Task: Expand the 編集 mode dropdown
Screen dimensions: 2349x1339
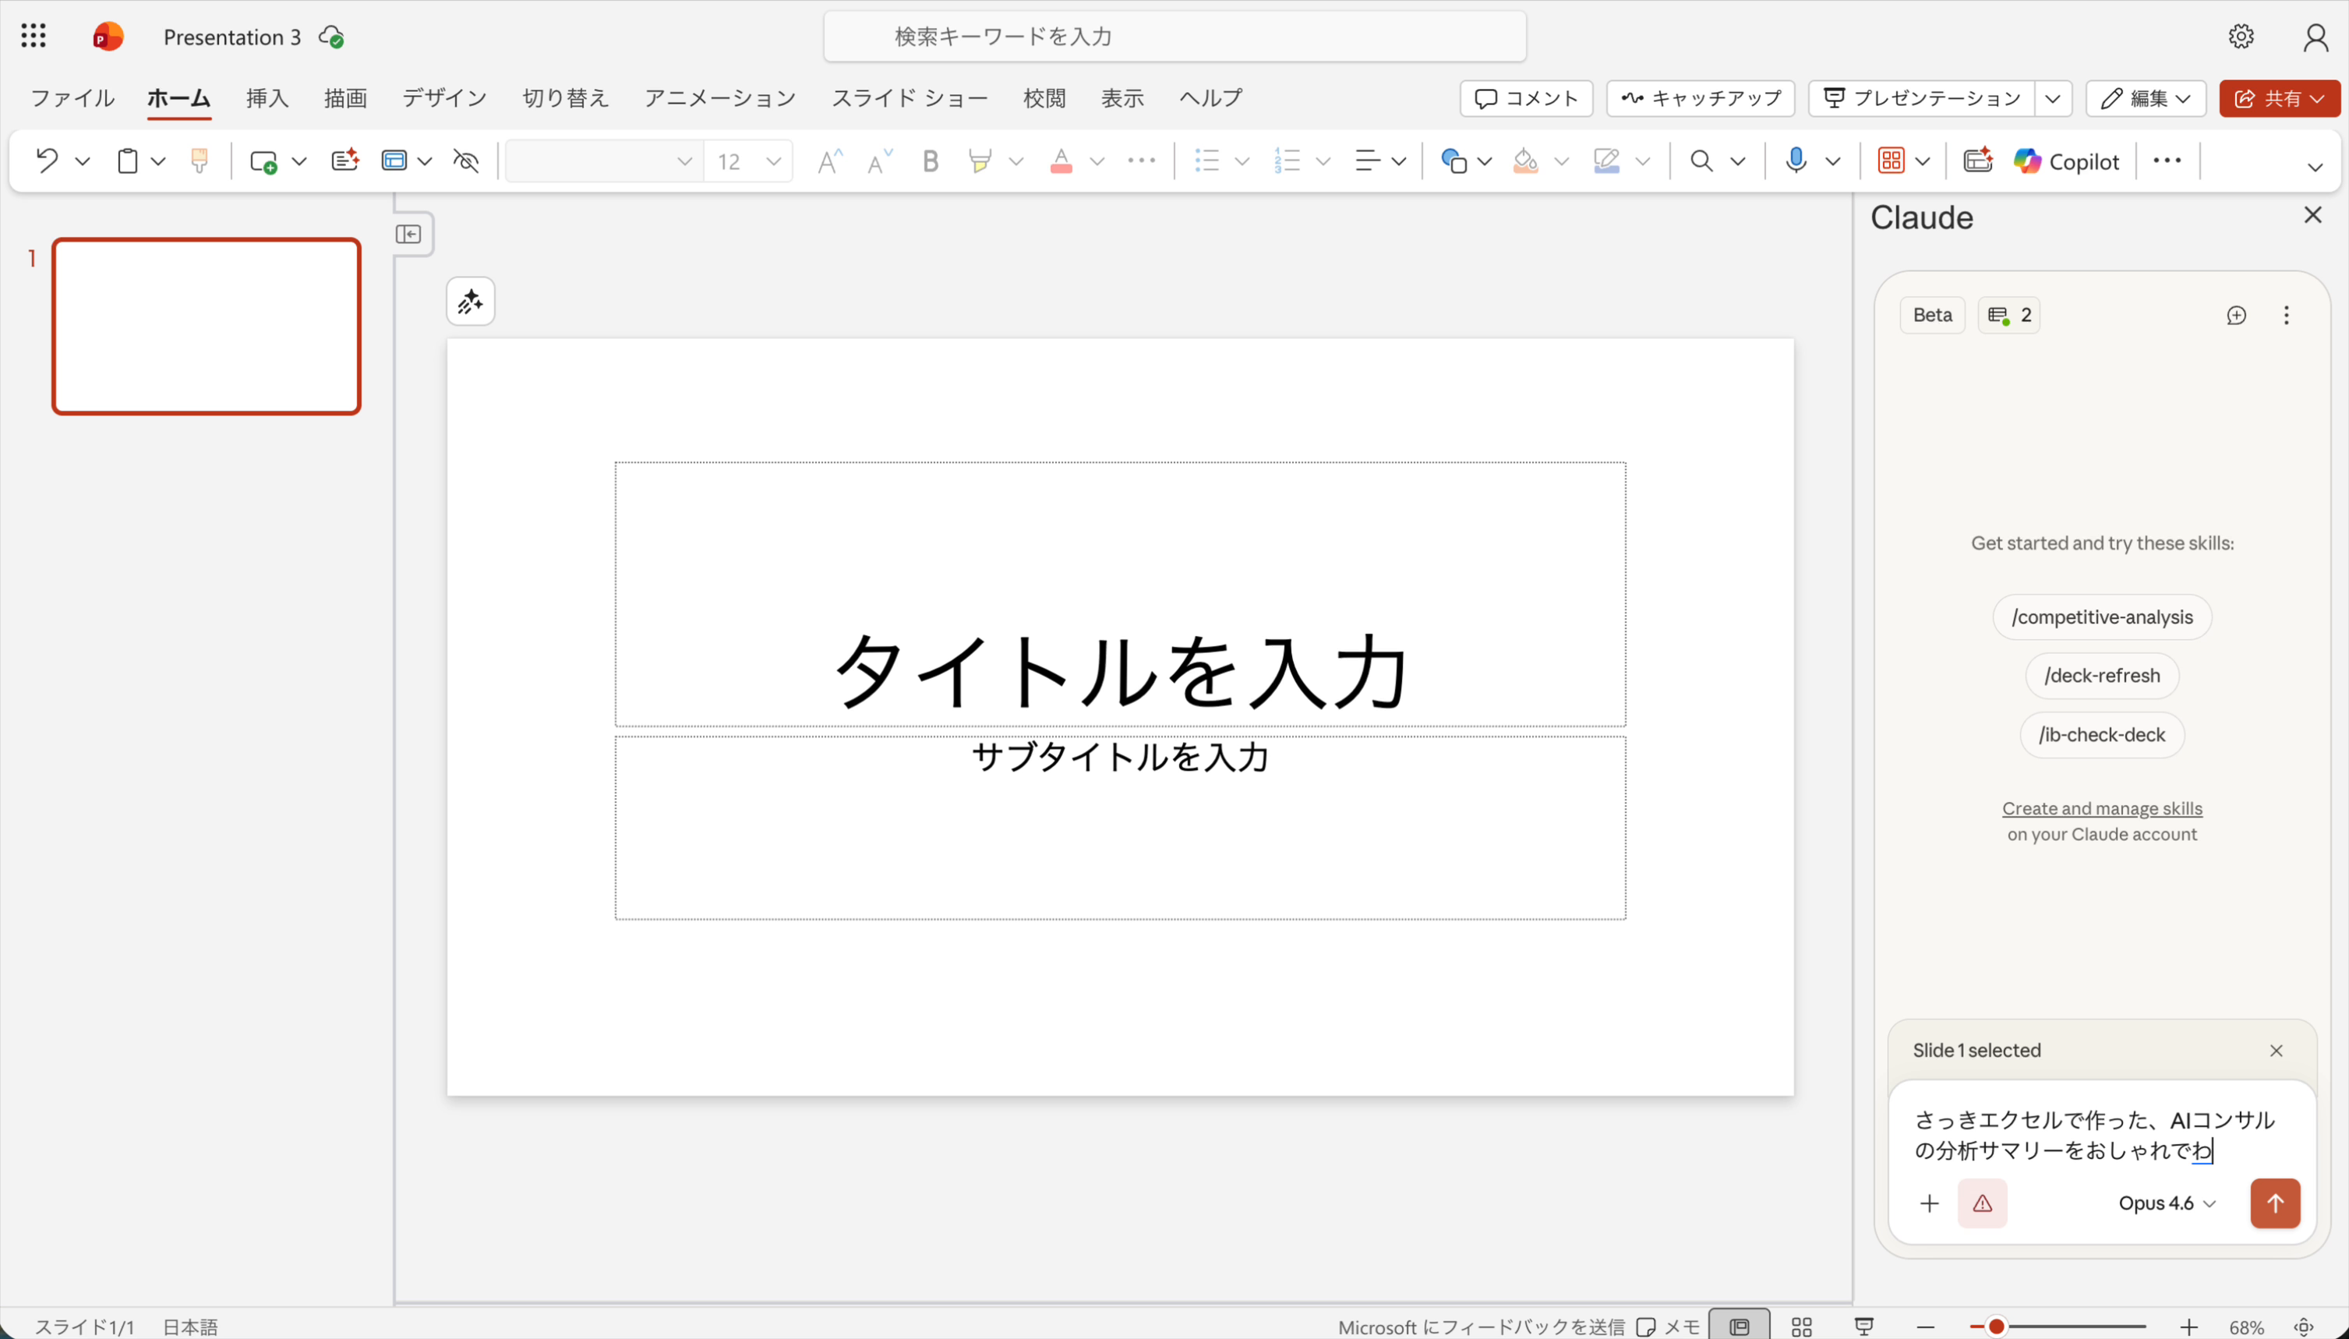Action: pos(2182,98)
